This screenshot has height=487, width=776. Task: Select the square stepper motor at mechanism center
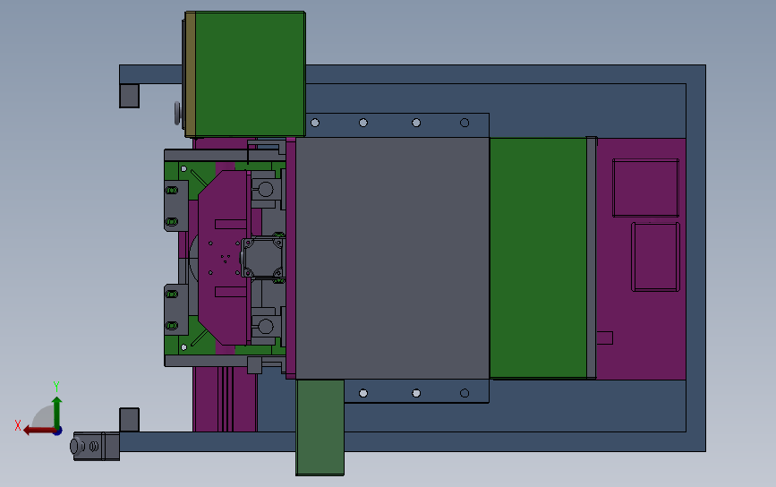click(x=262, y=258)
